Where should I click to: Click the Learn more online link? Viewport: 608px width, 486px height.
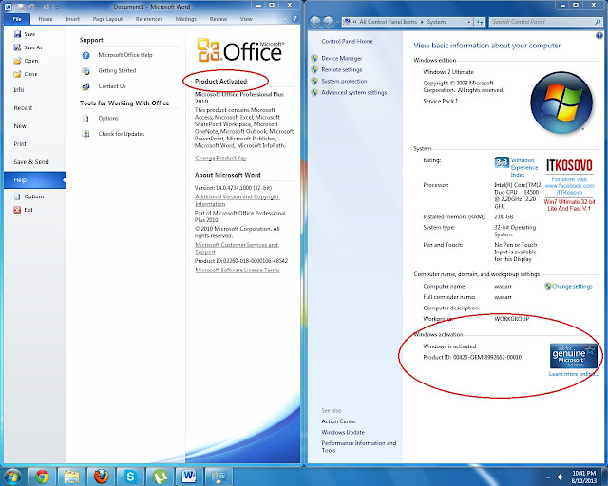point(573,374)
